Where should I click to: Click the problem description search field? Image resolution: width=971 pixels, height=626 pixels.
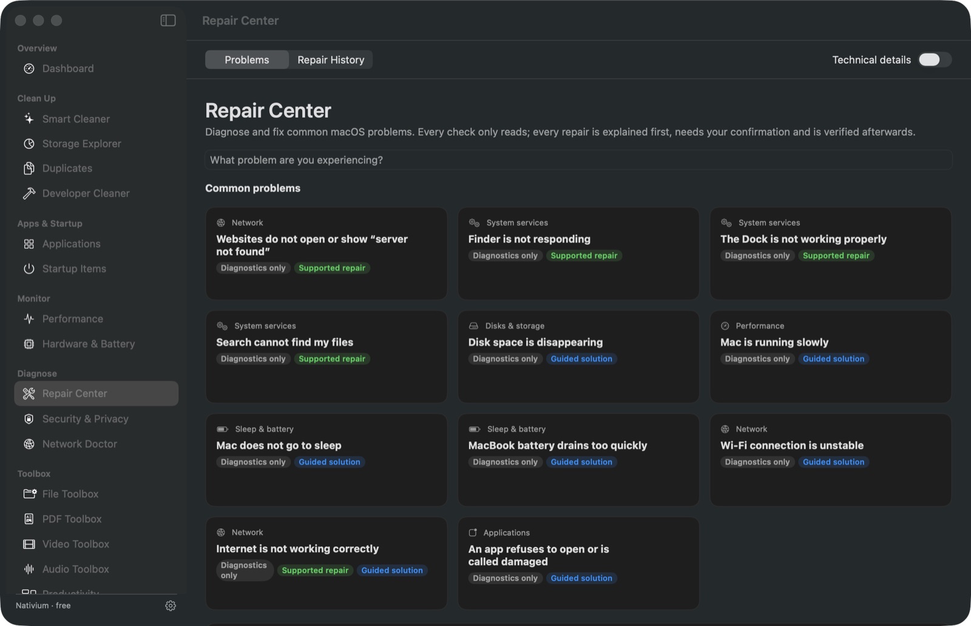click(578, 160)
